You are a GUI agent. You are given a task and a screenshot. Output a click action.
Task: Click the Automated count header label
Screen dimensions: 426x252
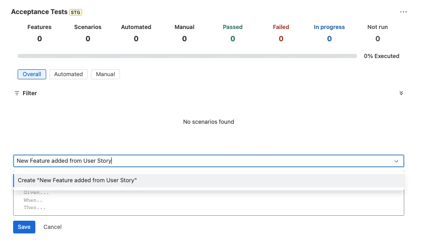[136, 27]
